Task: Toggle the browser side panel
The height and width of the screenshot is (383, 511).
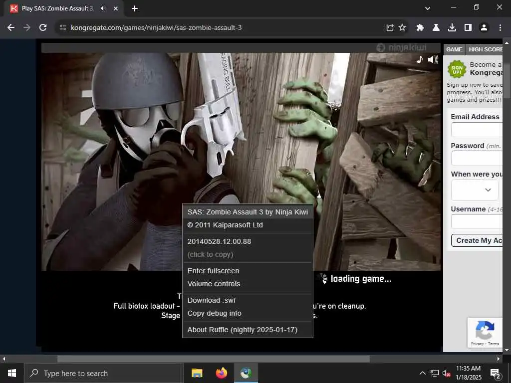Action: click(x=468, y=28)
